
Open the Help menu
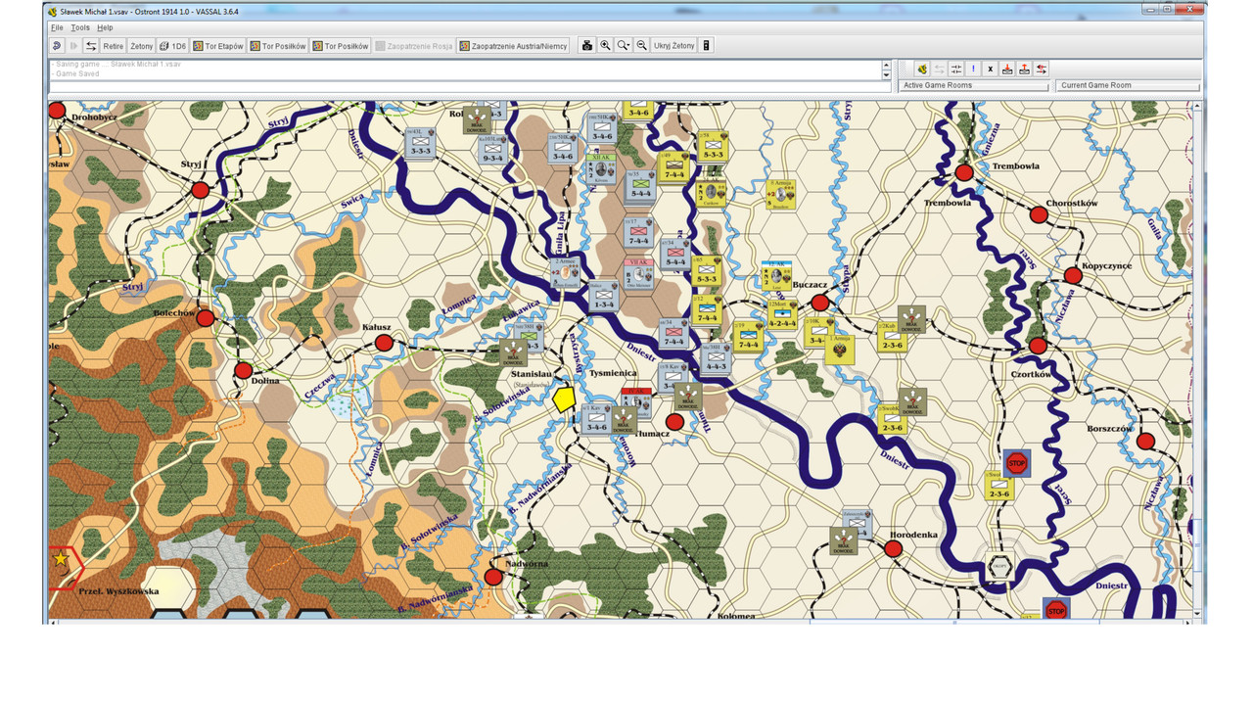105,27
